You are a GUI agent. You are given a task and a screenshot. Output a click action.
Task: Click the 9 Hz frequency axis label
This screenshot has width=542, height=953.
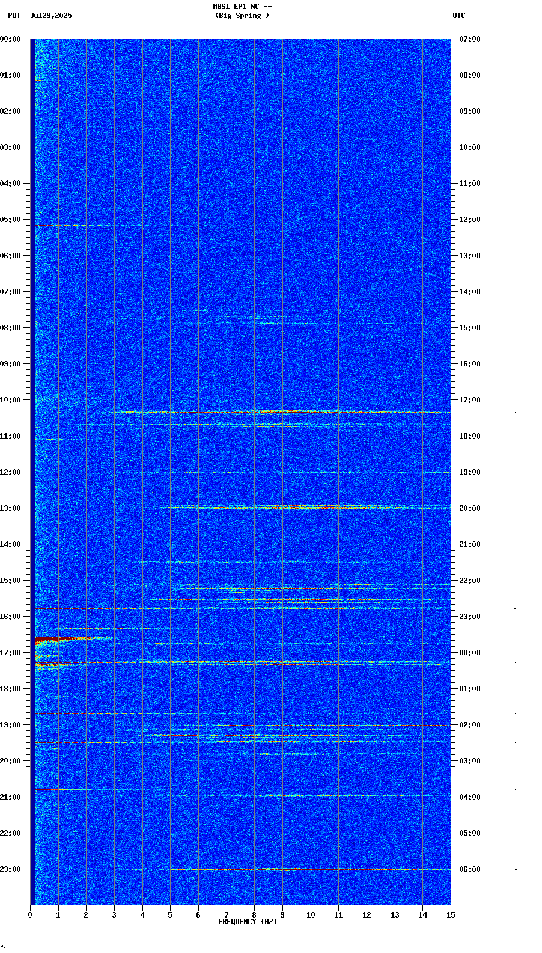282,915
